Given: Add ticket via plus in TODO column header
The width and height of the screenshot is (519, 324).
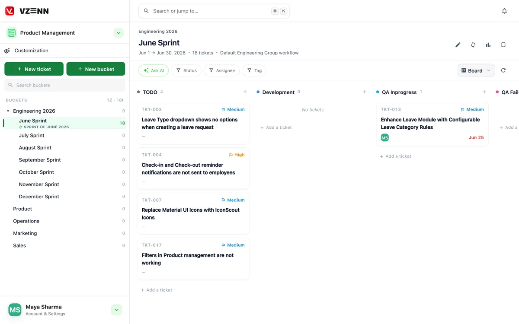Looking at the screenshot, I should pyautogui.click(x=245, y=92).
